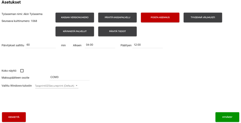The width and height of the screenshot is (241, 123).
Task: Start services with Käynnistä palvelut
Action: (x=75, y=31)
